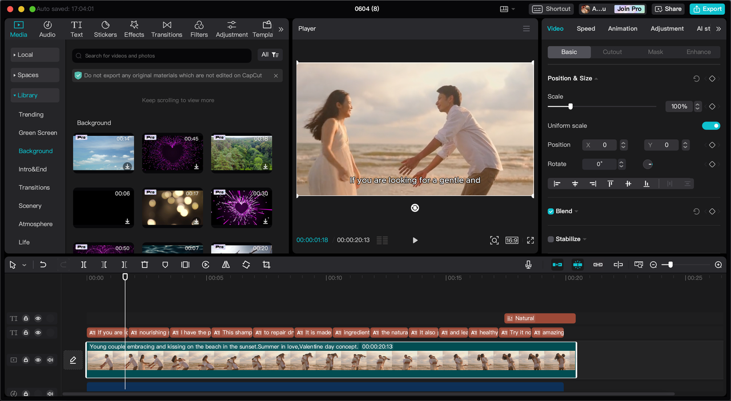Hide the upper text track eye
This screenshot has height=401, width=731.
click(38, 318)
